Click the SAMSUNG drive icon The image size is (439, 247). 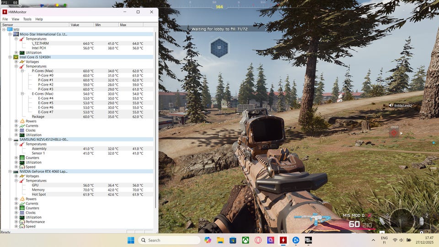tap(16, 140)
